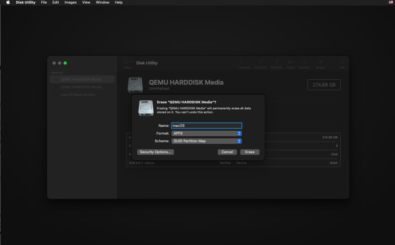Open the View menu in menu bar
Image resolution: width=395 pixels, height=245 pixels.
point(86,2)
